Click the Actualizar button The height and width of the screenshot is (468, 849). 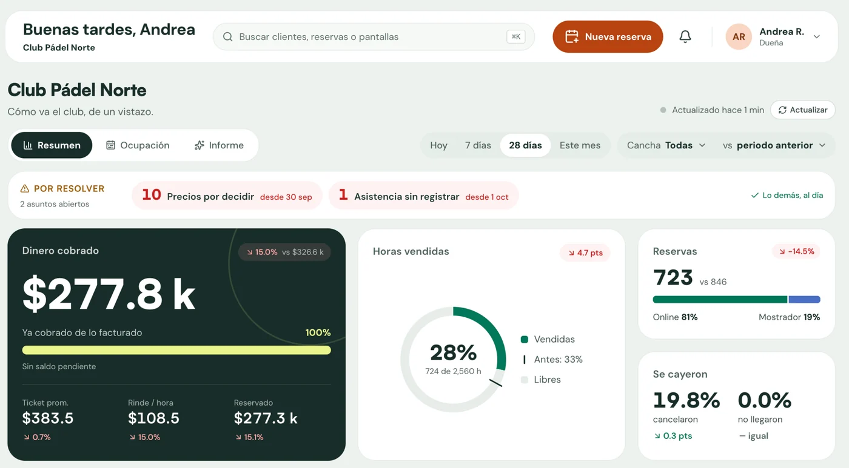(x=803, y=110)
